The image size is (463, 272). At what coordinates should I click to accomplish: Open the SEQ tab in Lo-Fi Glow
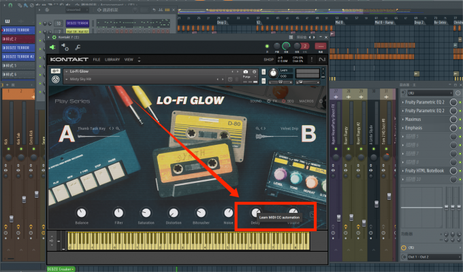291,101
